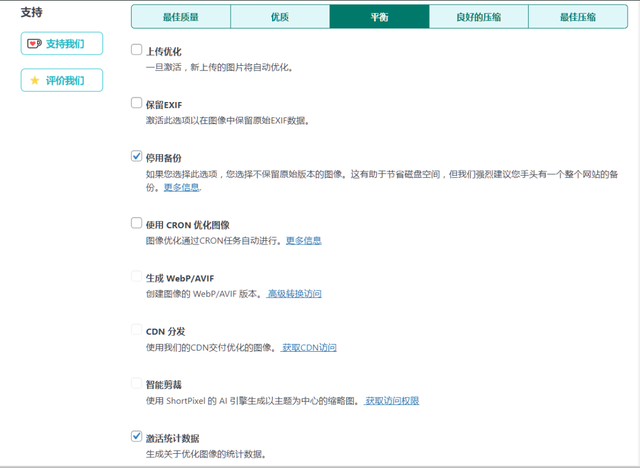Follow the 高级转换访问 link
The height and width of the screenshot is (468, 640).
click(x=295, y=294)
